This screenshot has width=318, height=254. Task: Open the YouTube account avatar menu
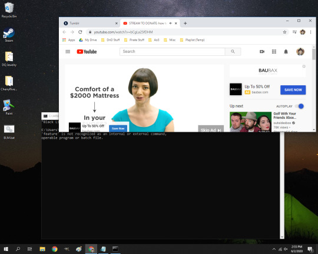click(300, 52)
